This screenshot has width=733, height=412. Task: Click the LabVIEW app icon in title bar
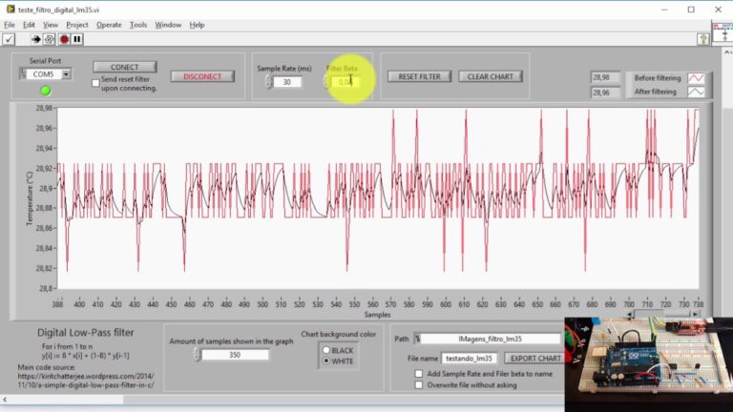tap(10, 10)
